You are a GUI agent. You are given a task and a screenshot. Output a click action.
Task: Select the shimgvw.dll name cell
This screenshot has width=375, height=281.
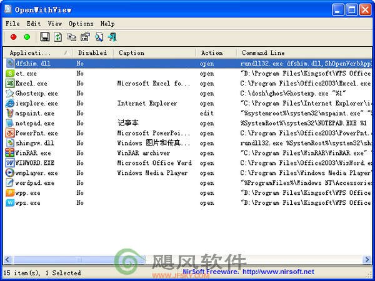[x=35, y=143]
